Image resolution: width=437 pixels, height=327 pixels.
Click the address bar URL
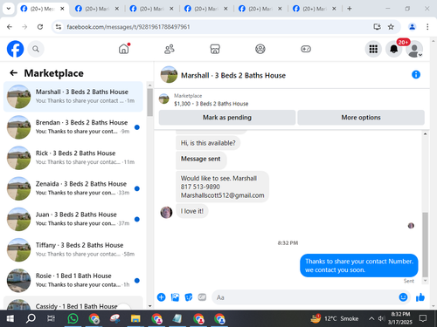click(128, 27)
